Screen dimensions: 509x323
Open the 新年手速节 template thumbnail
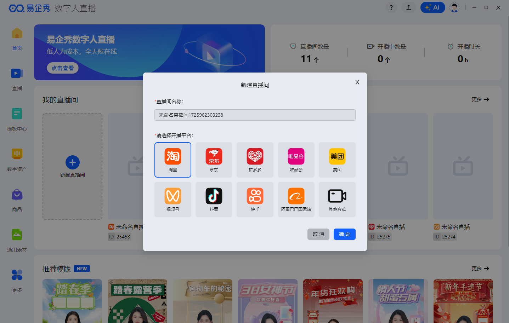[463, 301]
